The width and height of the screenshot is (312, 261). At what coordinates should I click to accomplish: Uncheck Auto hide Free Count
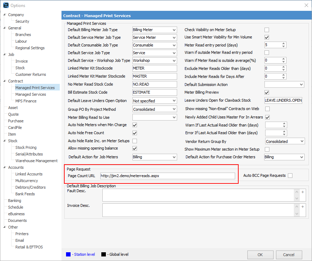(x=135, y=133)
